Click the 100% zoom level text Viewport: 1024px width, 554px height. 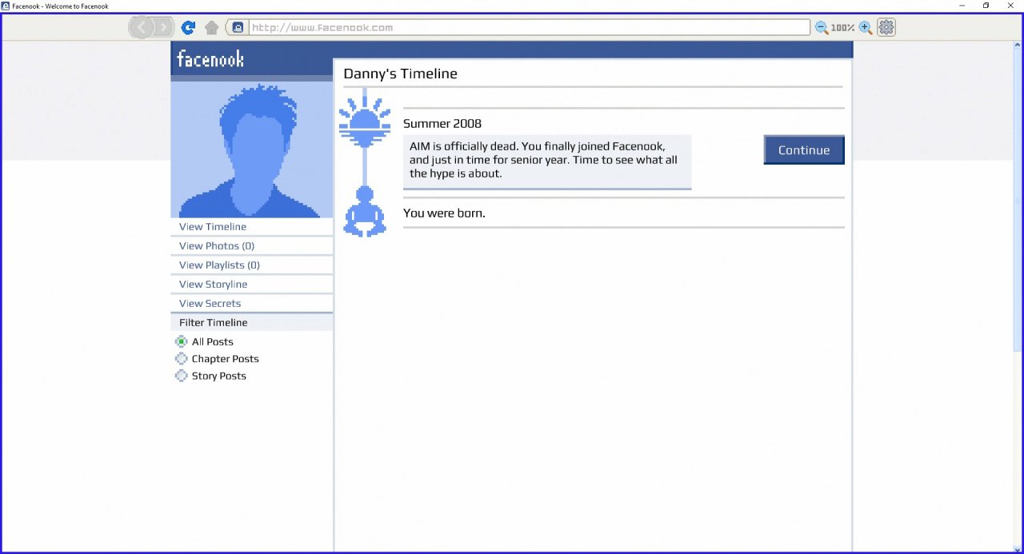click(x=843, y=28)
